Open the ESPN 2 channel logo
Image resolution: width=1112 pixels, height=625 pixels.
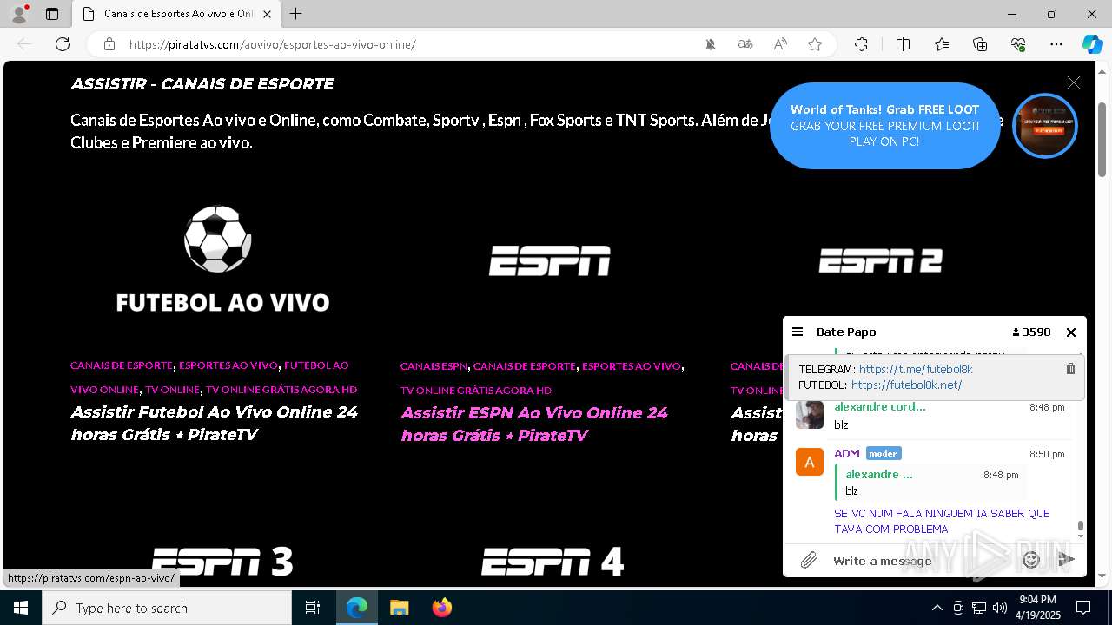click(x=881, y=260)
